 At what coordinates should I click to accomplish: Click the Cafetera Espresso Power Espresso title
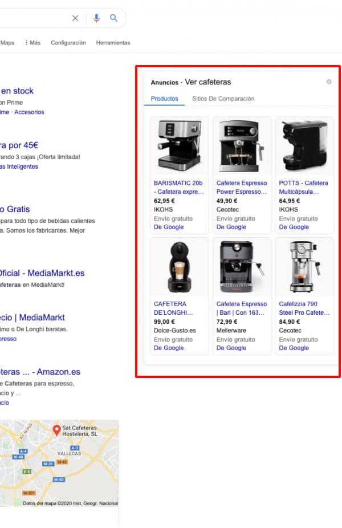[x=242, y=187]
